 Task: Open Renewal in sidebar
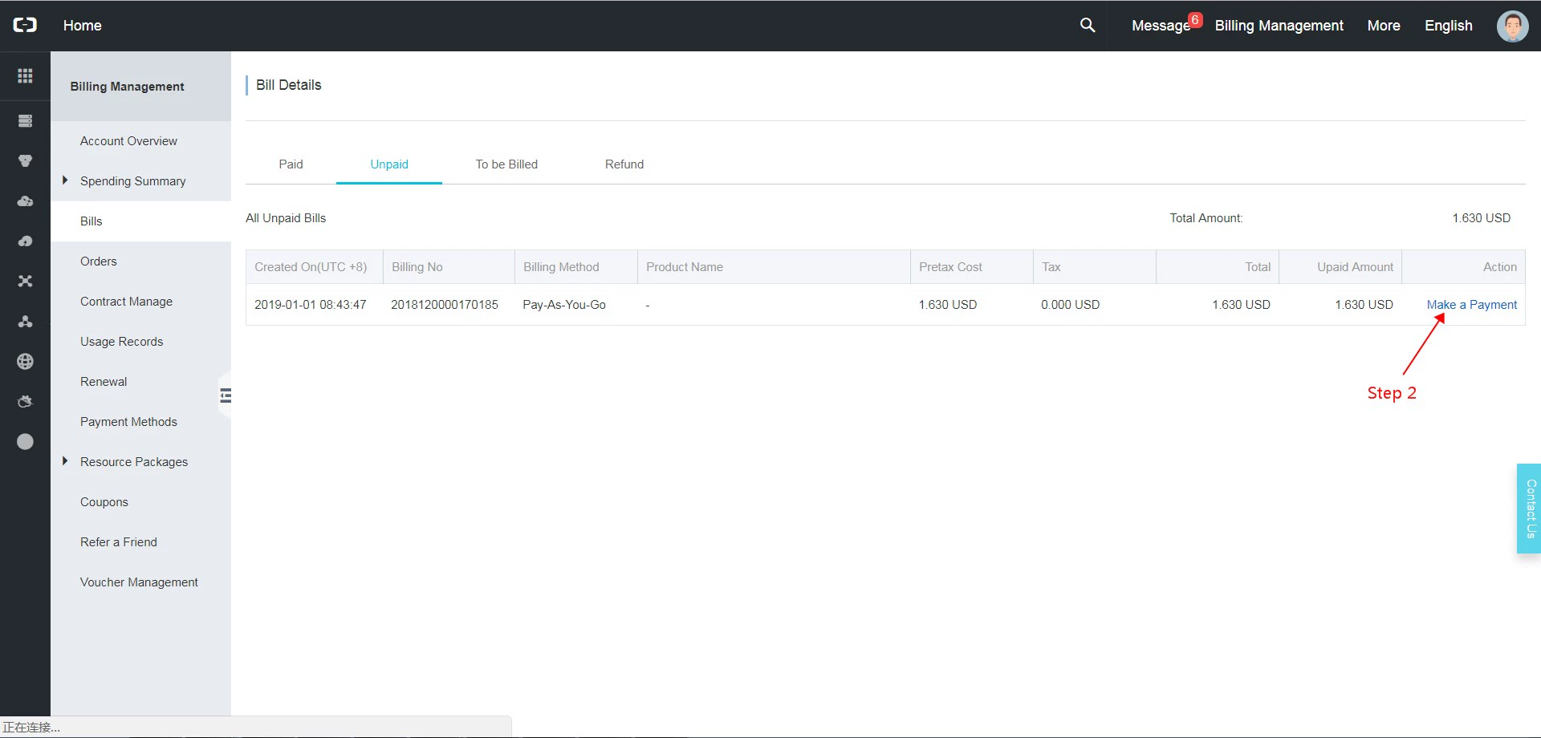(x=104, y=382)
